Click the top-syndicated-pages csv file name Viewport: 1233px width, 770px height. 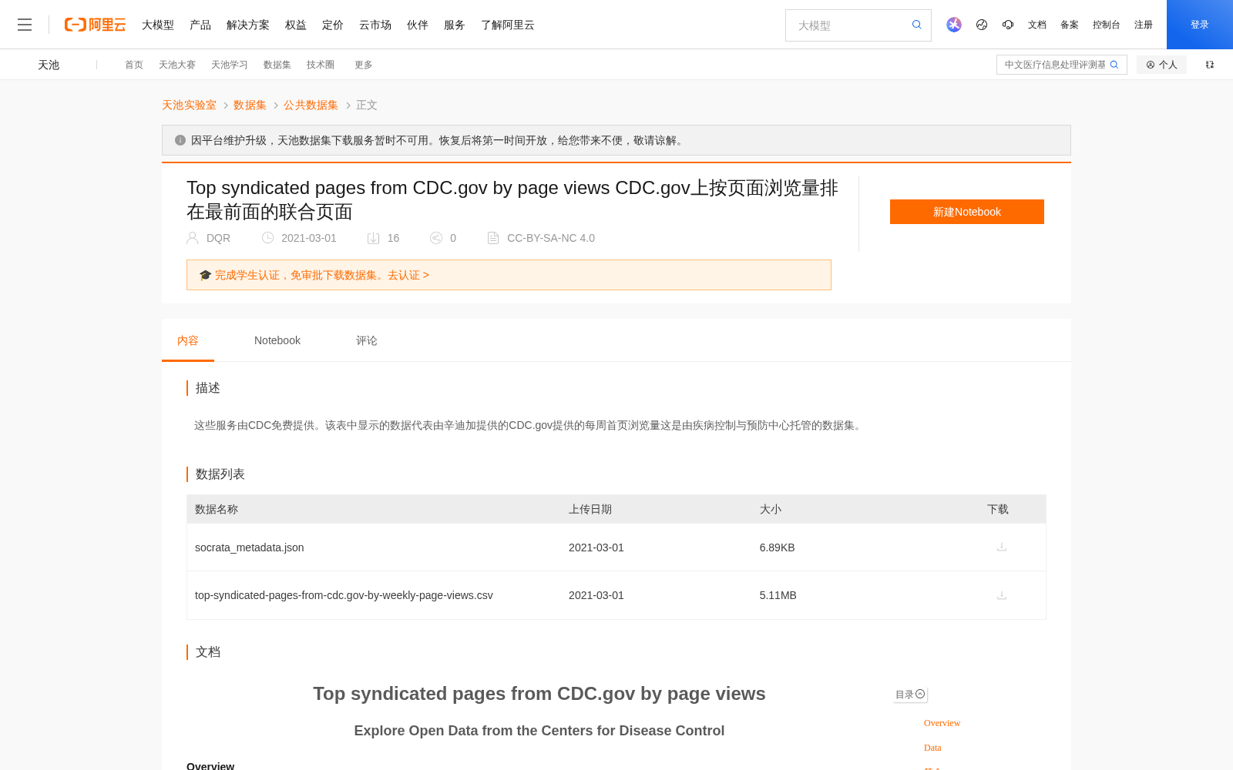(x=344, y=595)
